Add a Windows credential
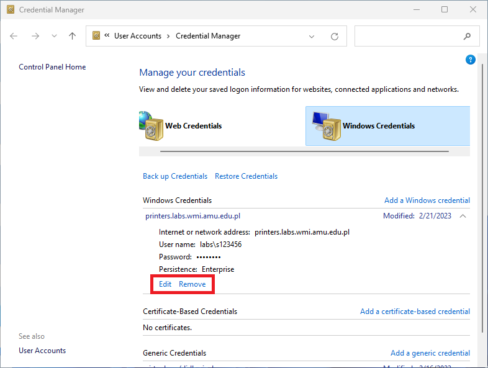The image size is (488, 368). pyautogui.click(x=427, y=200)
